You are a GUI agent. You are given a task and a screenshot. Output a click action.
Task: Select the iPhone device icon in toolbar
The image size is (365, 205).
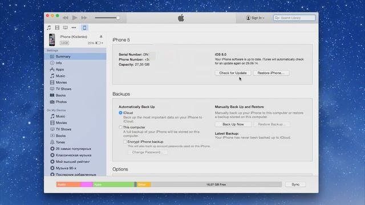(84, 28)
